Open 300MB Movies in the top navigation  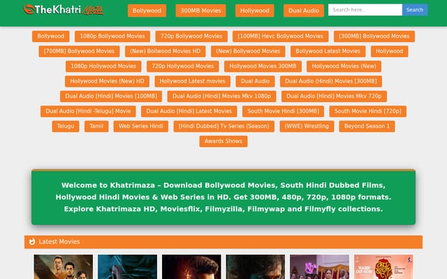click(x=200, y=10)
